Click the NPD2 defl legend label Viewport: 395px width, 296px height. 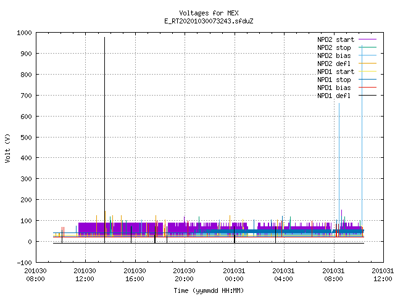tap(334, 64)
